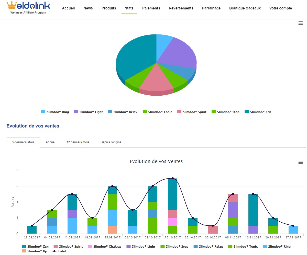This screenshot has width=307, height=255.
Task: Toggle Slimdoo Zen series in bar chart legend
Action: click(35, 247)
